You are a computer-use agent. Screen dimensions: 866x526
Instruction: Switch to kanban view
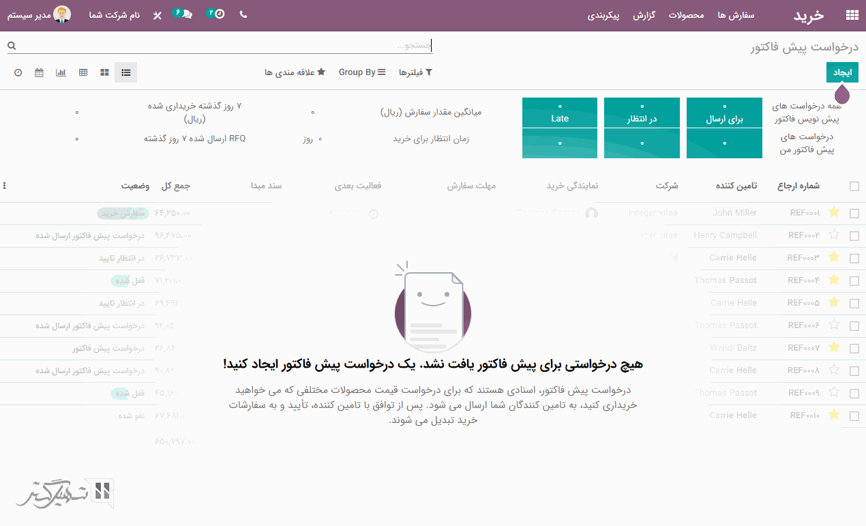(104, 72)
